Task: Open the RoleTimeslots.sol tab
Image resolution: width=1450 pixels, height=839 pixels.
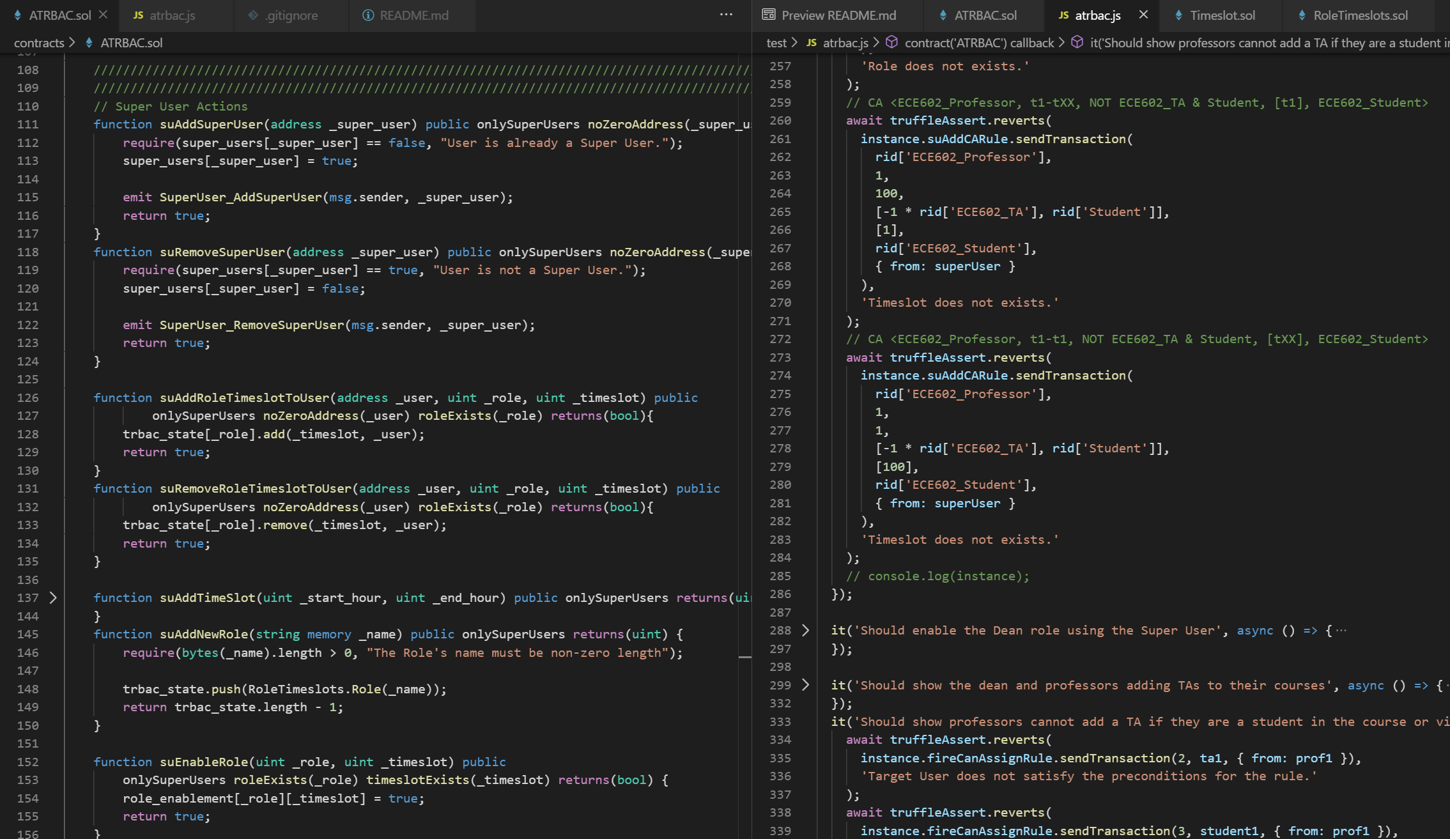Action: pyautogui.click(x=1360, y=15)
